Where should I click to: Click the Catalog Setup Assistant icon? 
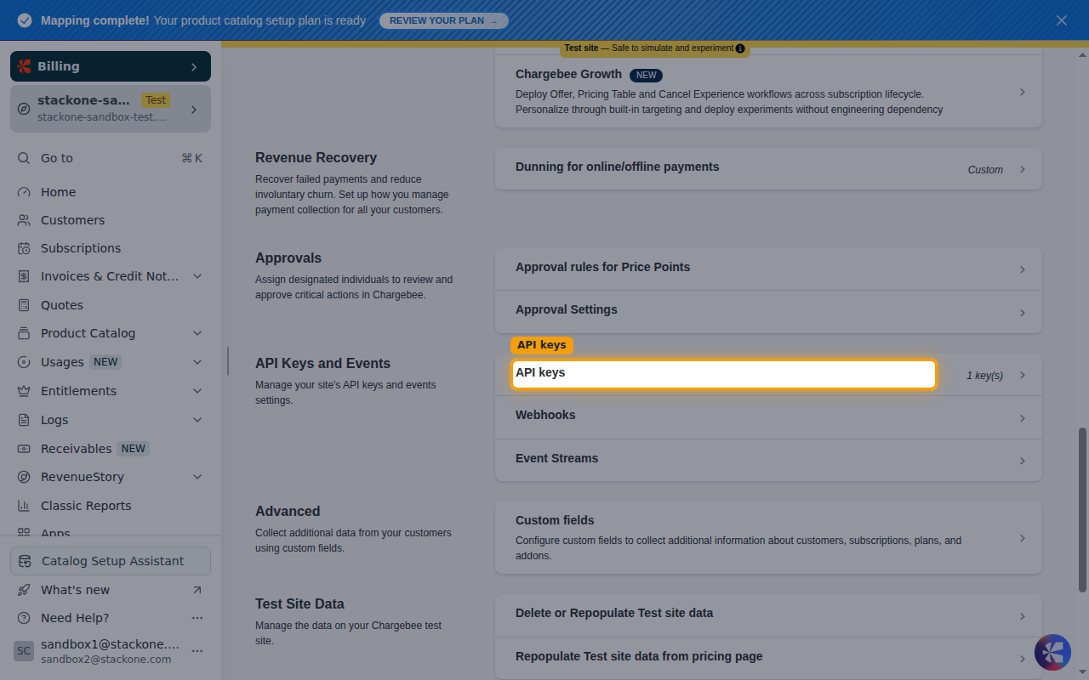(26, 561)
